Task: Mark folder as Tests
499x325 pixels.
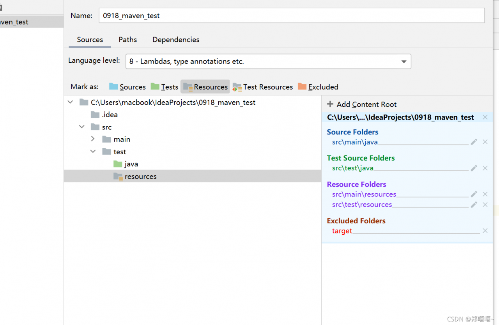Action: pyautogui.click(x=165, y=87)
